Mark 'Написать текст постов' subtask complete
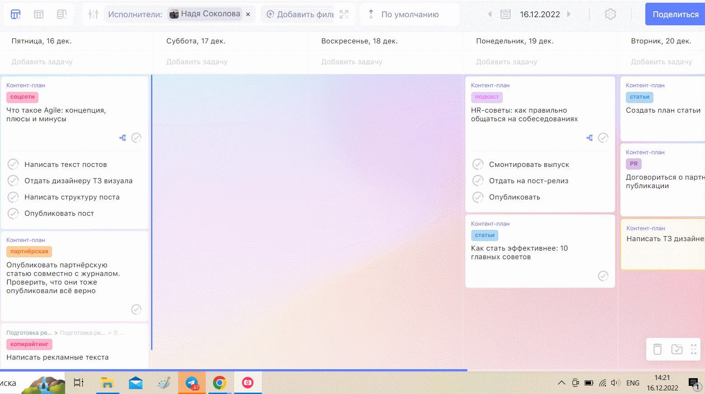Screen dimensions: 705x394 (x=13, y=164)
